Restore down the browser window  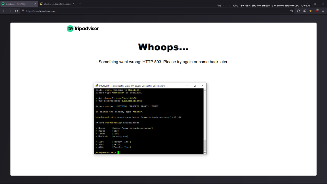[315, 4]
